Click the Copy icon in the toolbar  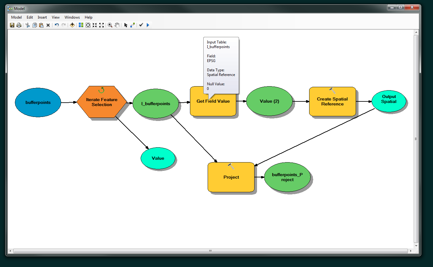click(x=34, y=25)
